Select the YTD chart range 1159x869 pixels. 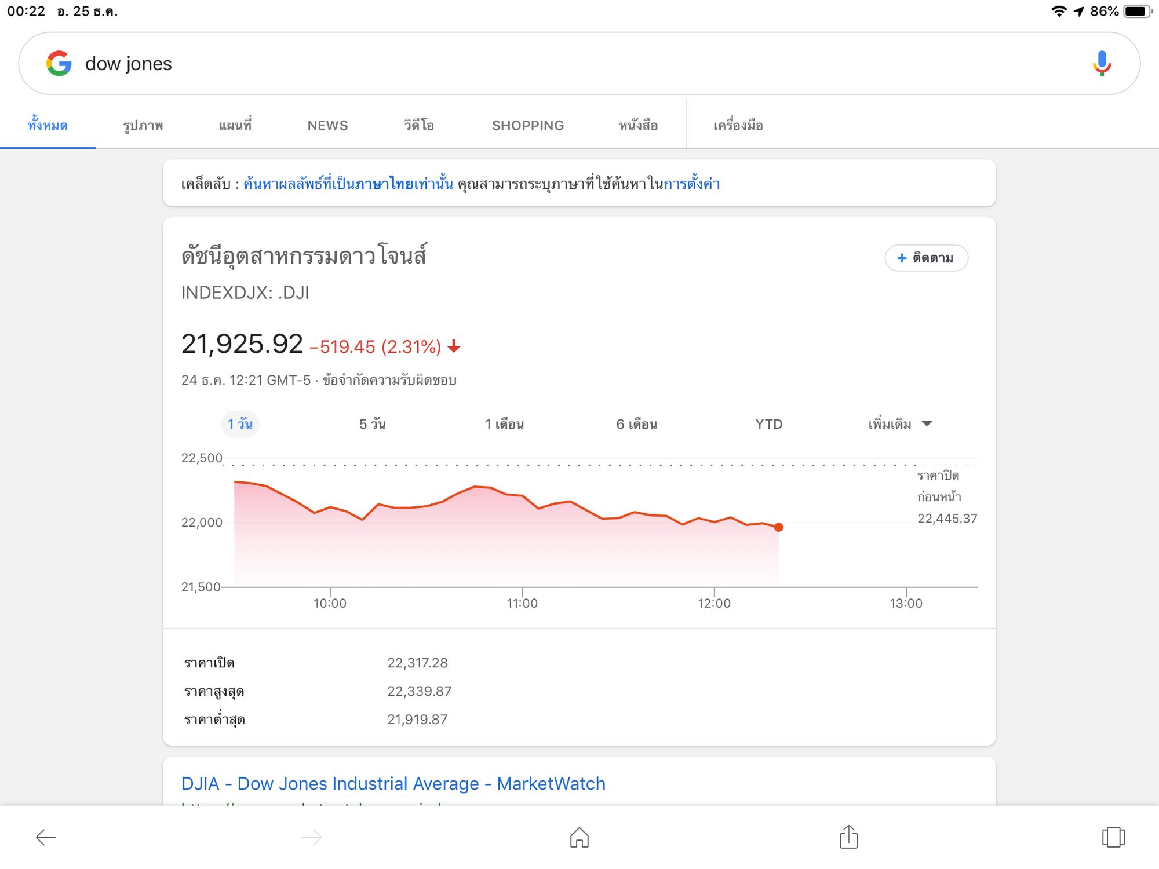pos(768,424)
